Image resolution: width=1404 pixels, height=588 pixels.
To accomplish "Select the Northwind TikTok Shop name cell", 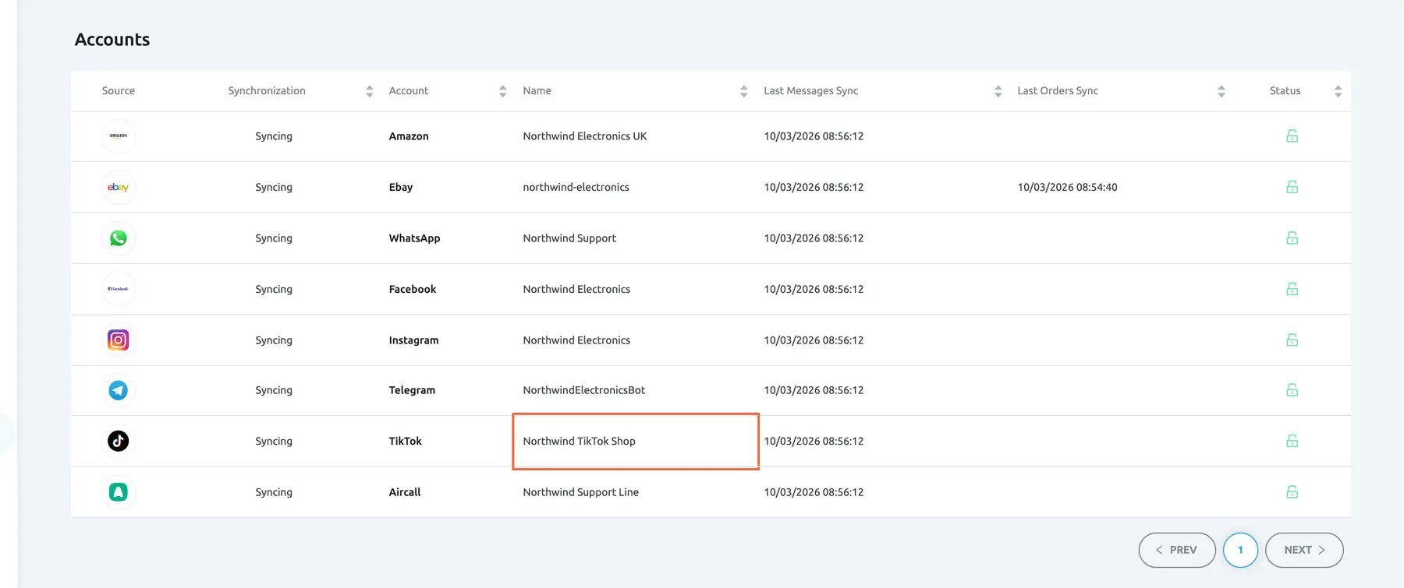I will (580, 441).
